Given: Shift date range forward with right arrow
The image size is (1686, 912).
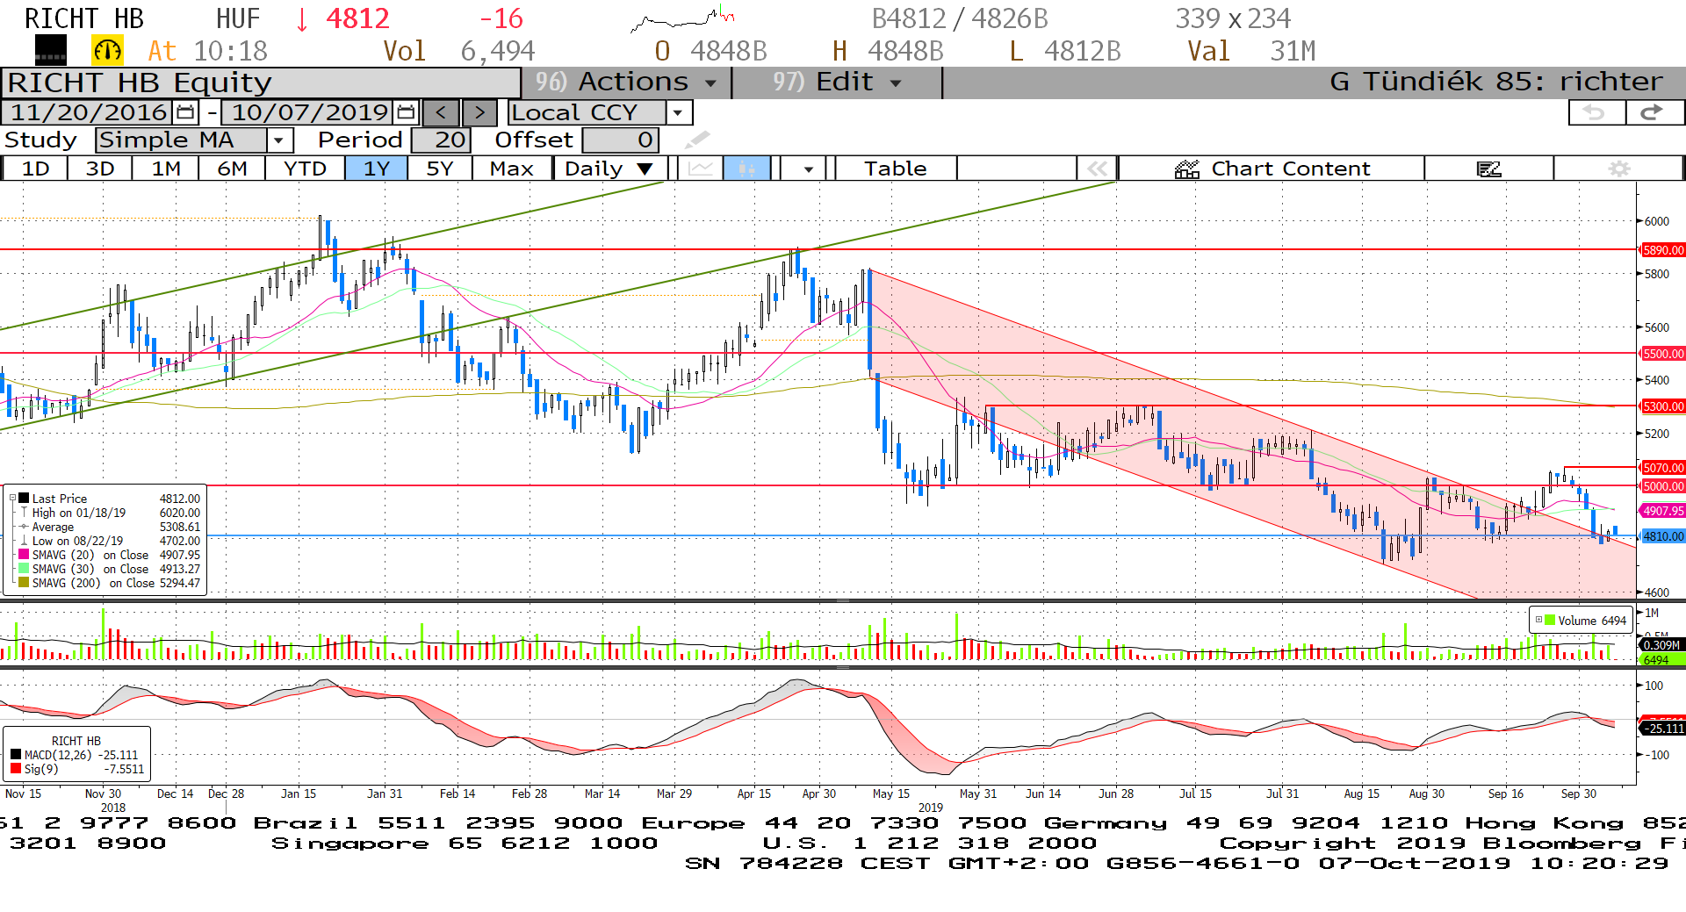Looking at the screenshot, I should [479, 112].
